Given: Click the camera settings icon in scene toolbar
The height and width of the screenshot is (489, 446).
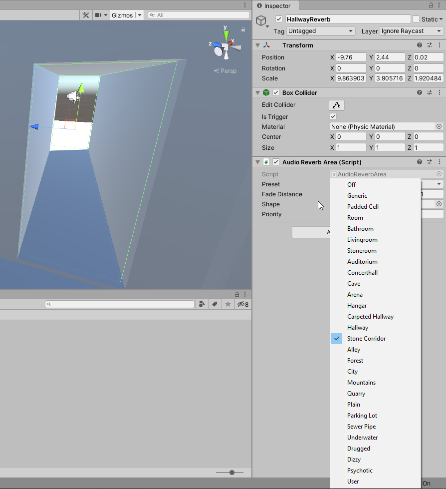Looking at the screenshot, I should click(98, 14).
